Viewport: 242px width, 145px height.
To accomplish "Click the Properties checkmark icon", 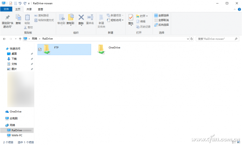I will tap(131, 18).
